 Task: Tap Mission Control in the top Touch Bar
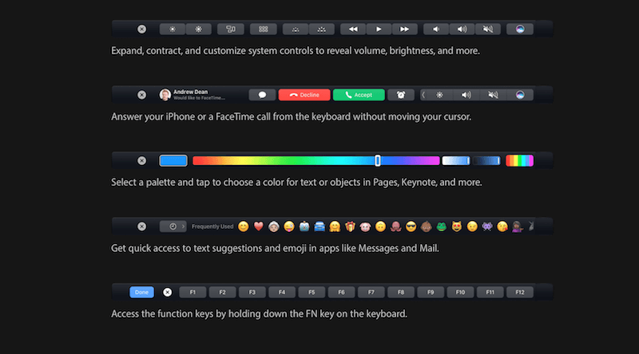(232, 29)
